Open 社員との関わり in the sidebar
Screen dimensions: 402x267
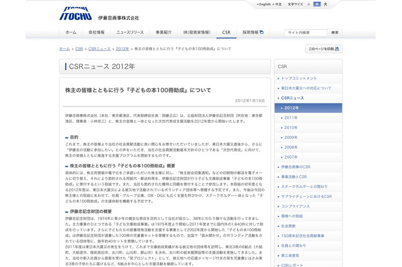[x=308, y=246]
